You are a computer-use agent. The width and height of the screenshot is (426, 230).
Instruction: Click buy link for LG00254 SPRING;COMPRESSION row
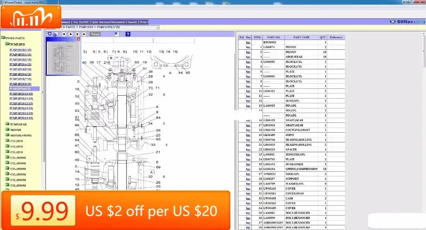click(x=248, y=169)
